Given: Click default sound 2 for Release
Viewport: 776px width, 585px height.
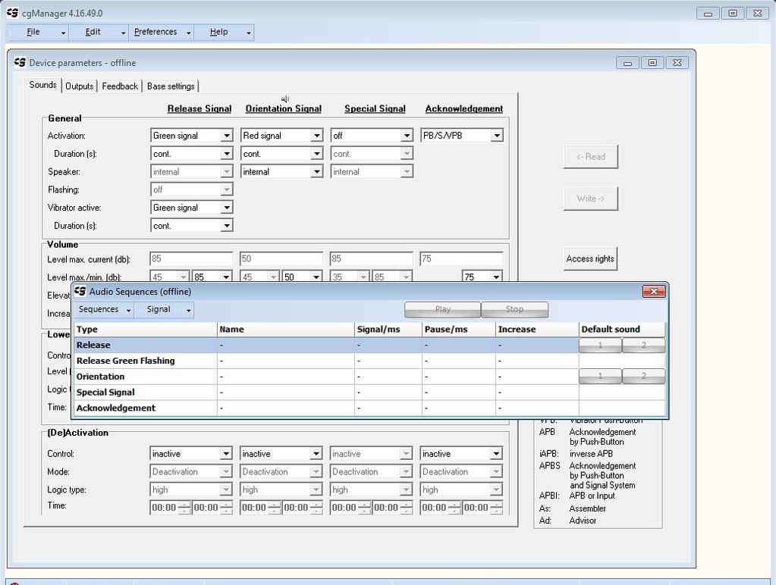Looking at the screenshot, I should [x=643, y=345].
